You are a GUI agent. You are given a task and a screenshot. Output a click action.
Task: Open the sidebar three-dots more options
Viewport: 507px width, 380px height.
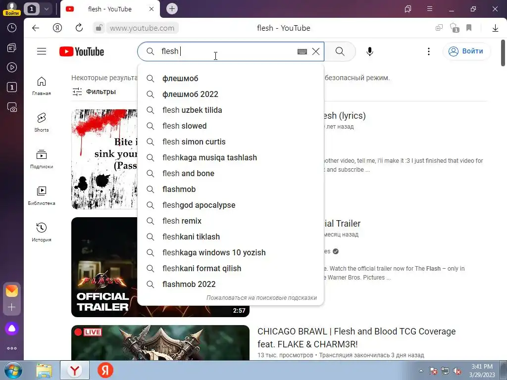coord(12,348)
